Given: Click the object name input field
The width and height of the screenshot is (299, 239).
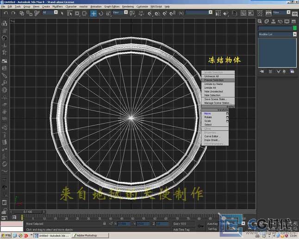Looking at the screenshot, I should pos(275,28).
